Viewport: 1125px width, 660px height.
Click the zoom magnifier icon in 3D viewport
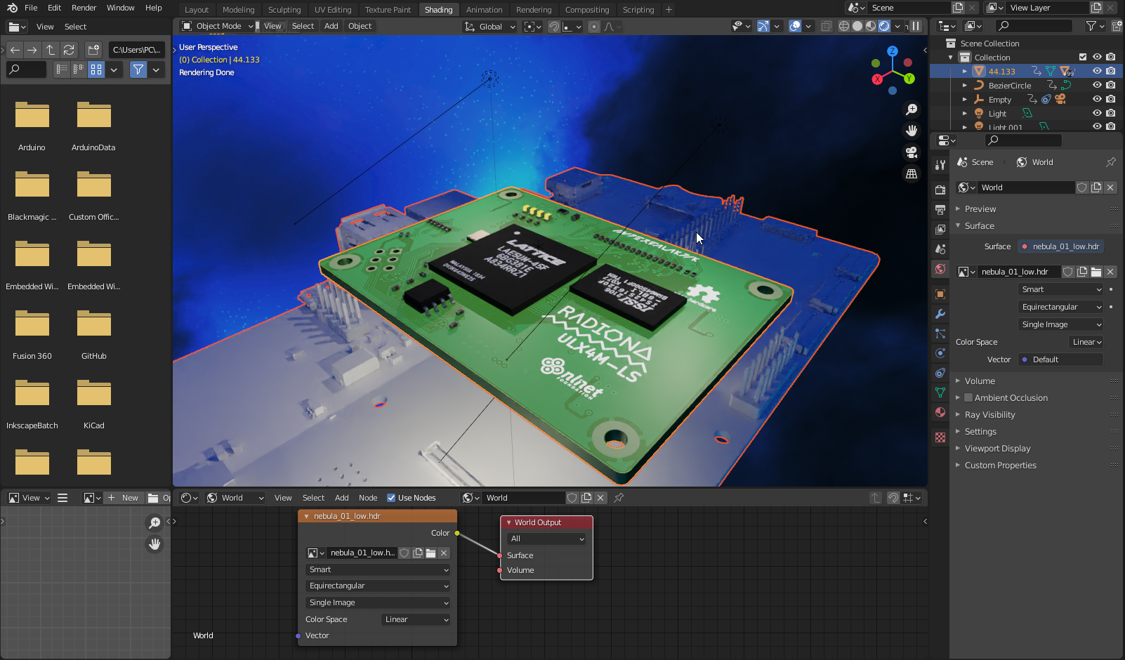tap(912, 110)
